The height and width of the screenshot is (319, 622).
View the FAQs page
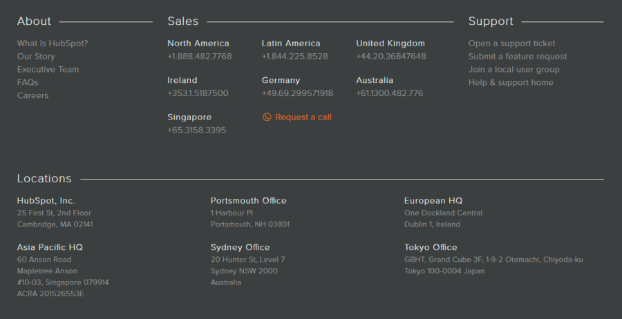coord(28,83)
